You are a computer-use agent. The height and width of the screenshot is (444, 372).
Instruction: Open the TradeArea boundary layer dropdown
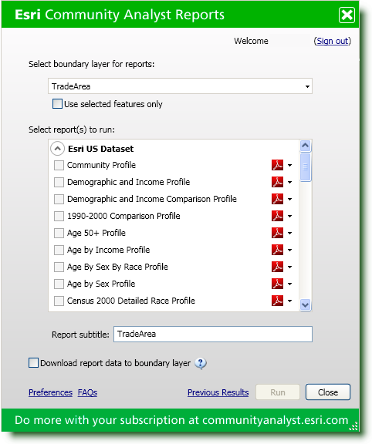(180, 86)
